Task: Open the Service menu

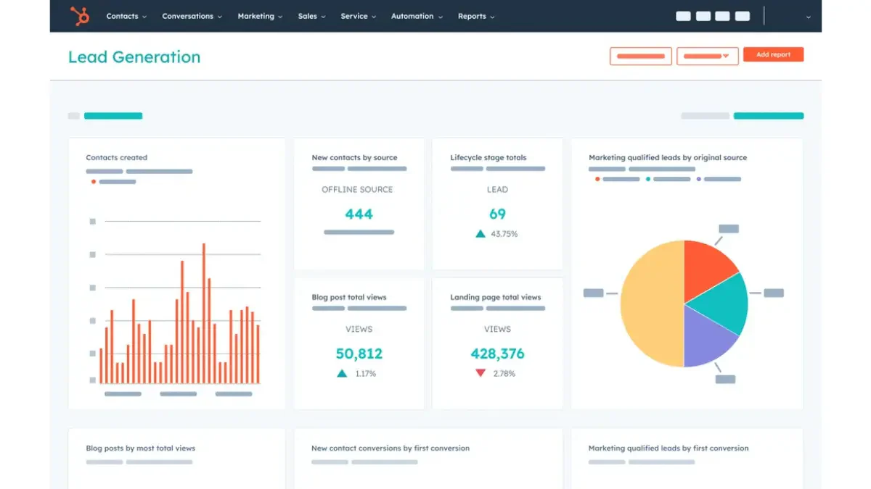Action: click(x=358, y=16)
